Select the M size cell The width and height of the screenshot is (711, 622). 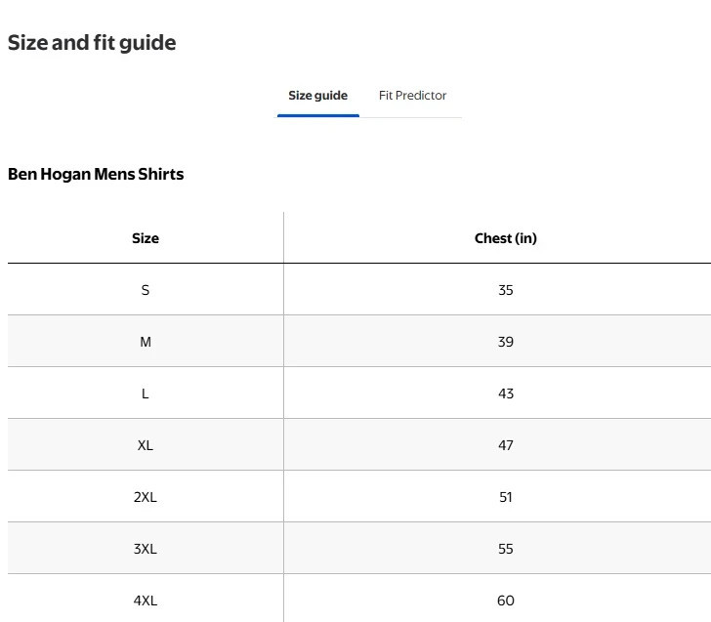(146, 342)
